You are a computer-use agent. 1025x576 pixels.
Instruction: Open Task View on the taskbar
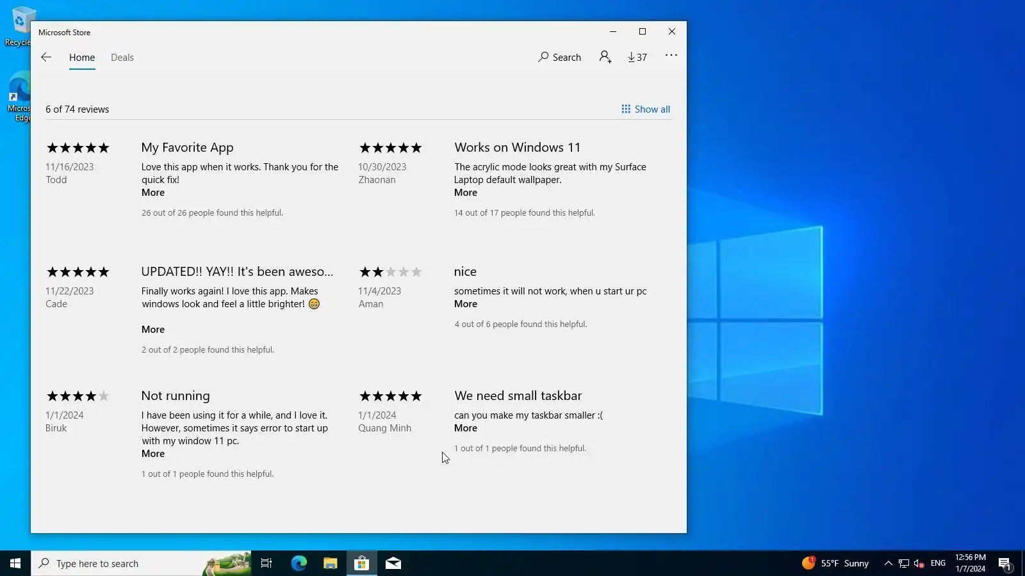[266, 563]
